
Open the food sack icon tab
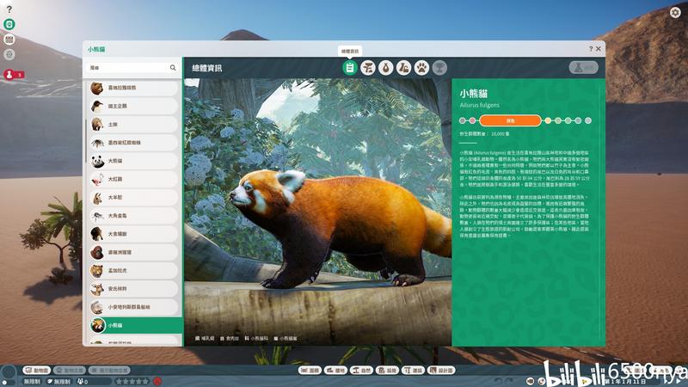click(x=385, y=68)
